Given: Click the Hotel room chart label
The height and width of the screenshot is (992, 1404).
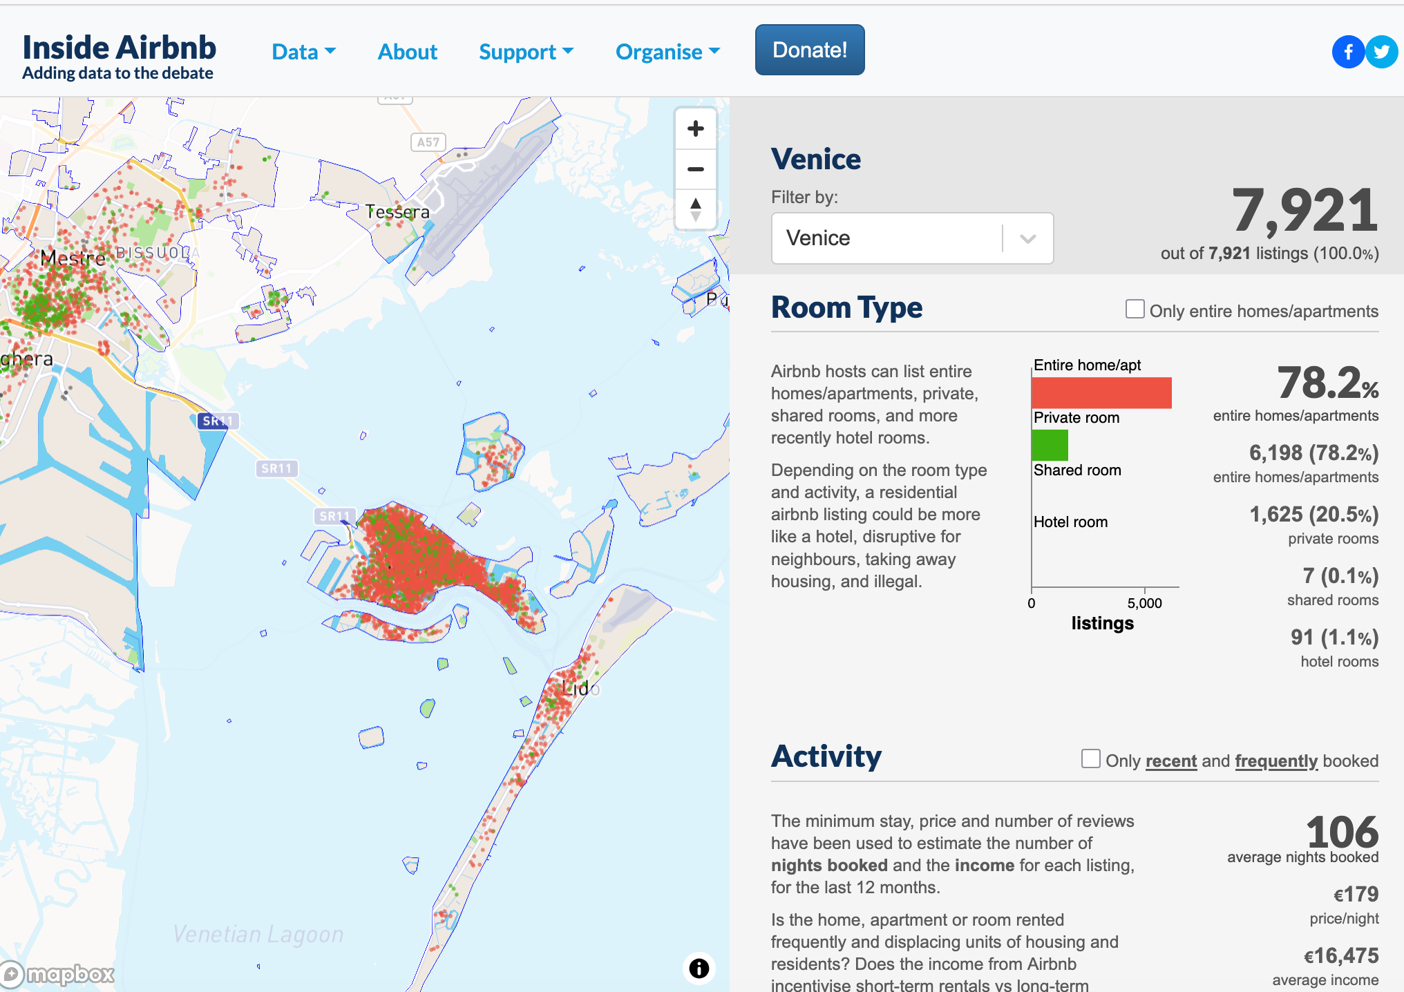Looking at the screenshot, I should [x=1070, y=522].
